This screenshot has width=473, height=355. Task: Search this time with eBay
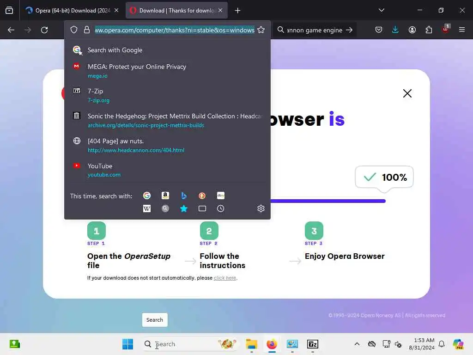(x=220, y=196)
